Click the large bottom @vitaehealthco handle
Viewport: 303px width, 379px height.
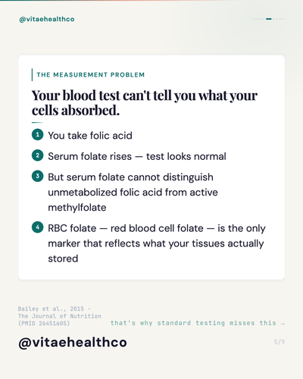[x=73, y=343]
